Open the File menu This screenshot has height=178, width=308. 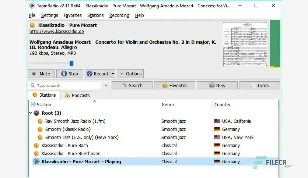point(32,15)
